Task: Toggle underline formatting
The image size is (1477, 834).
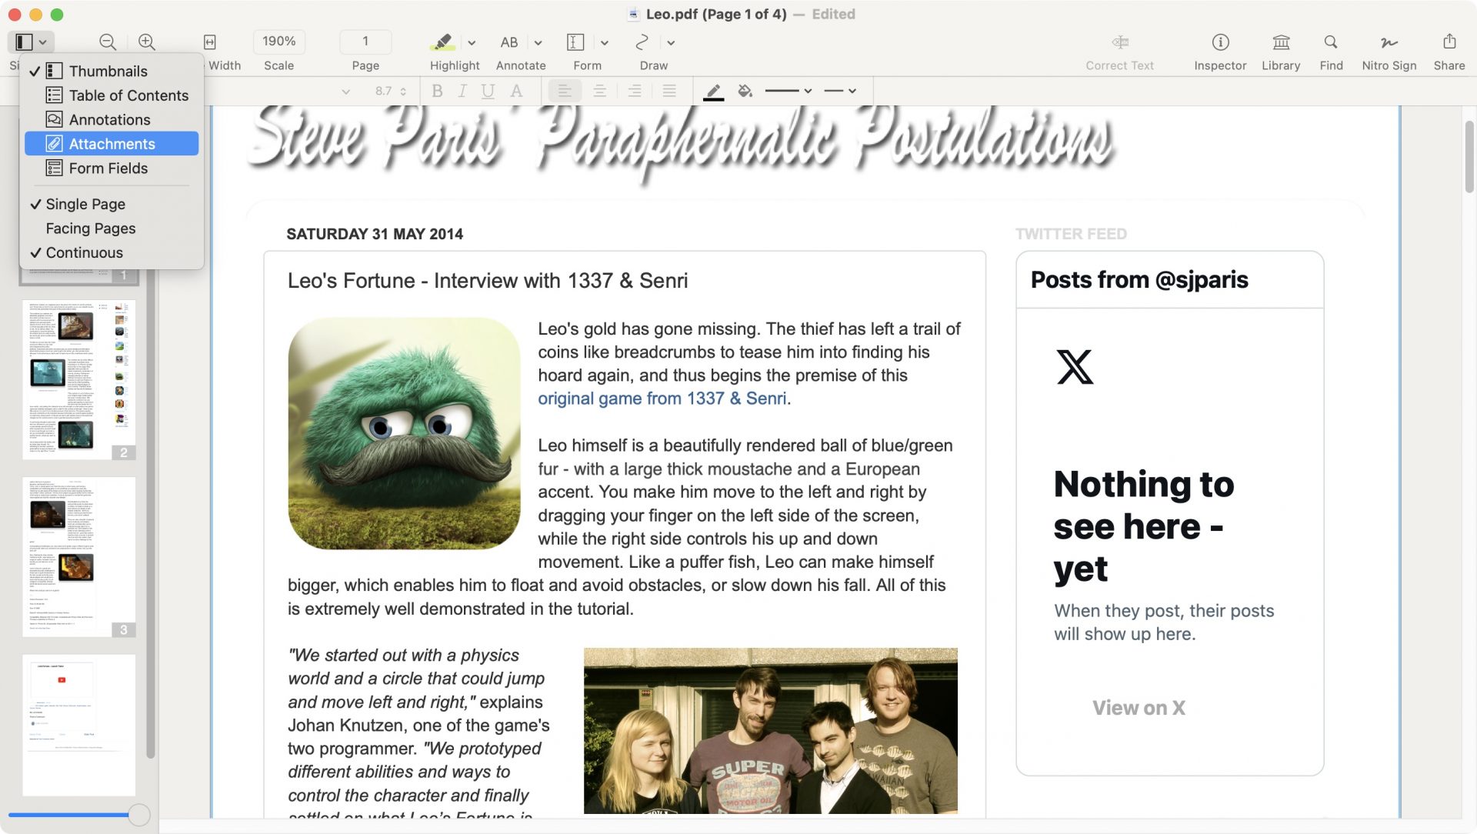Action: point(488,91)
